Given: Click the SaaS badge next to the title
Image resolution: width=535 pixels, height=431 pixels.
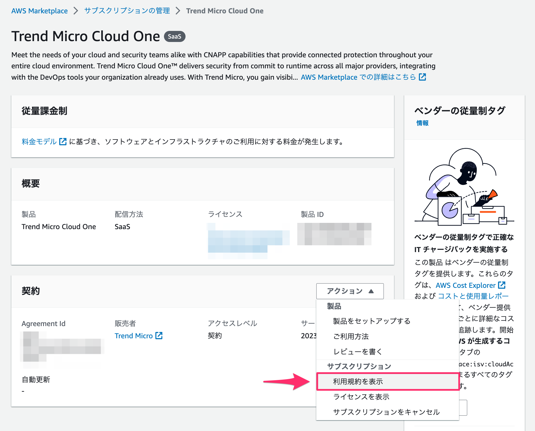Looking at the screenshot, I should (x=174, y=36).
